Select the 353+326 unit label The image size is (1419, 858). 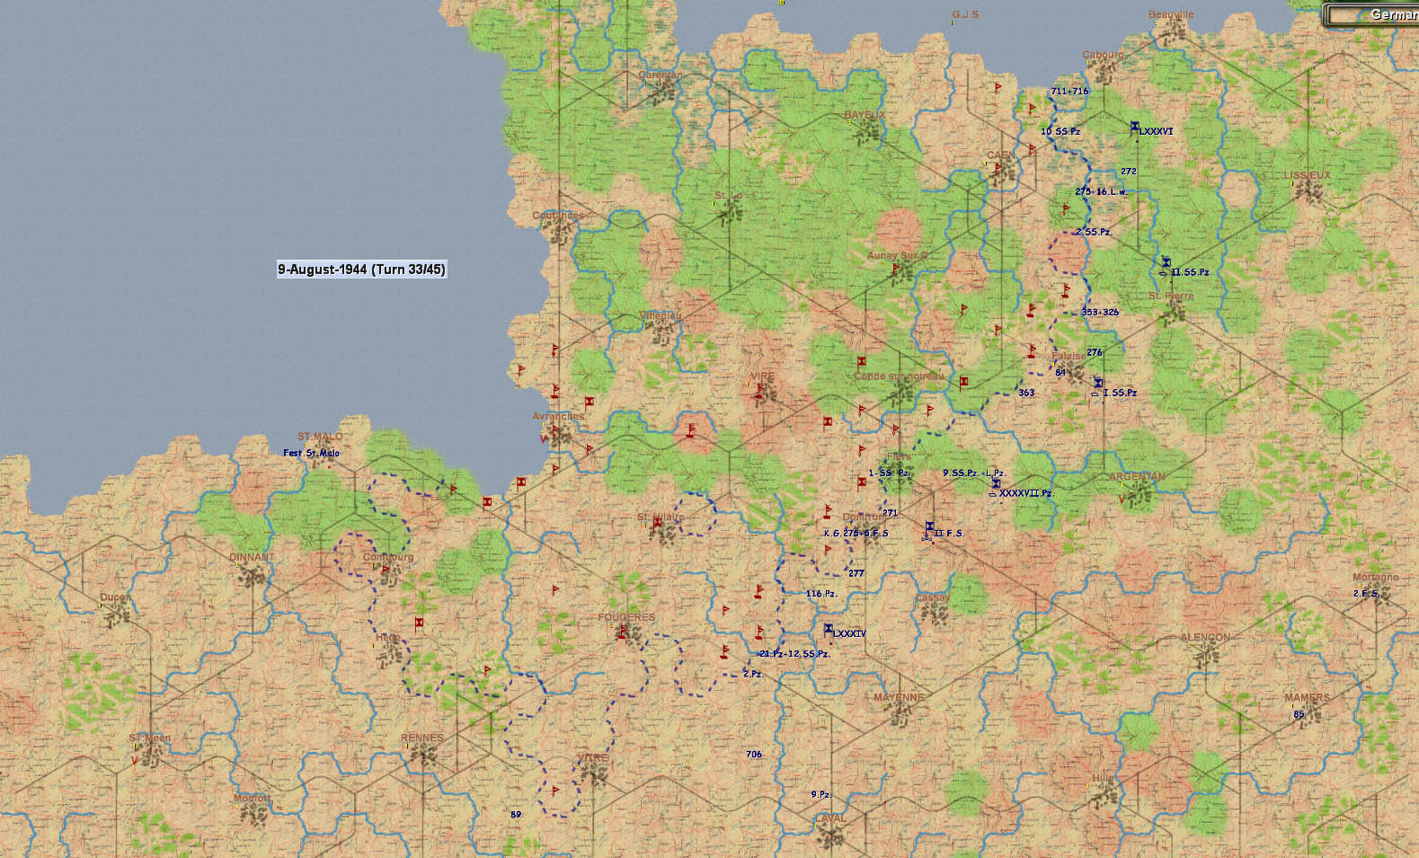[1100, 313]
